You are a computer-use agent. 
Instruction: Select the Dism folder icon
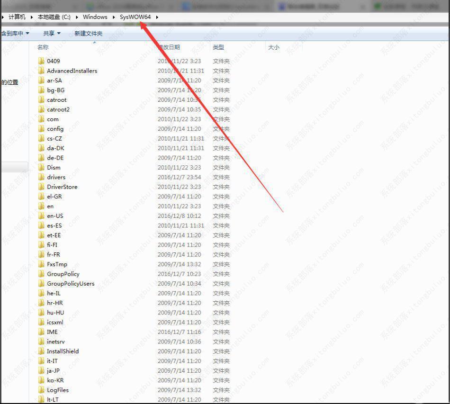[x=42, y=167]
